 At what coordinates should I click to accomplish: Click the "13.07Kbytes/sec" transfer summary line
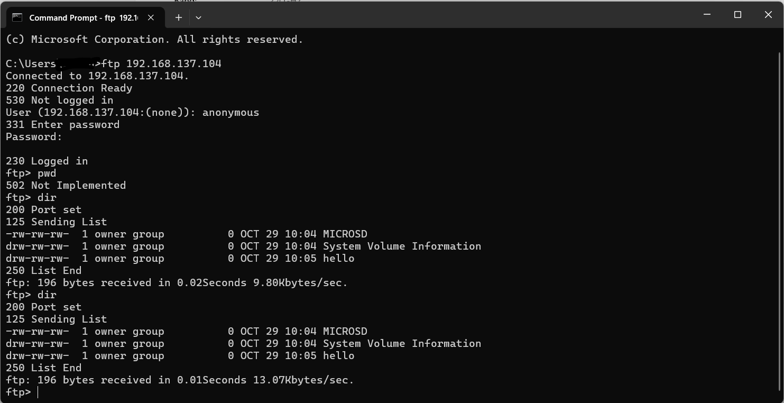(x=180, y=380)
